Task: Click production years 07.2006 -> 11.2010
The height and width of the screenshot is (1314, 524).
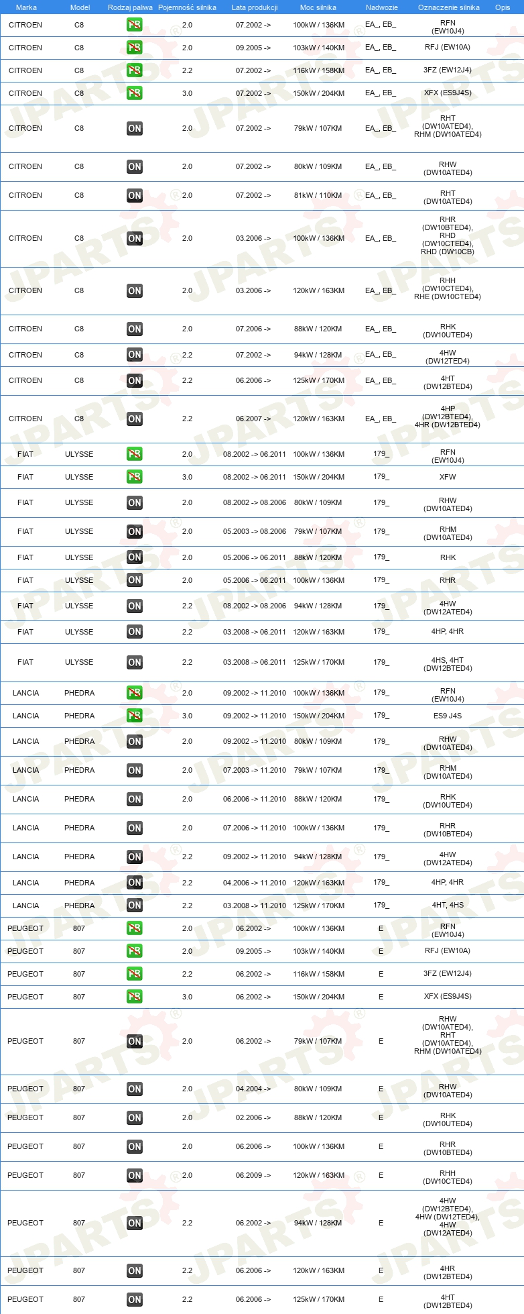Action: point(255,828)
